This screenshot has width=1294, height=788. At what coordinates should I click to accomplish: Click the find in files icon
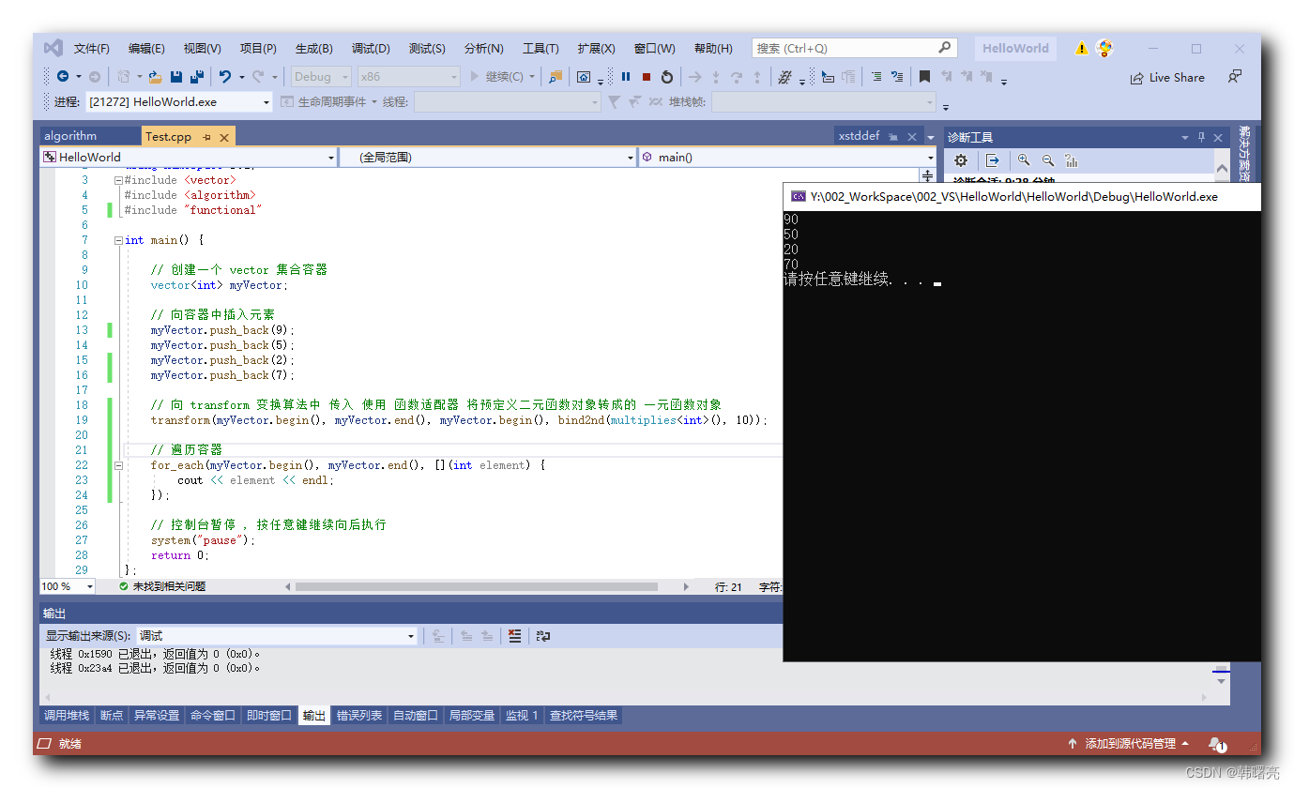[x=556, y=77]
